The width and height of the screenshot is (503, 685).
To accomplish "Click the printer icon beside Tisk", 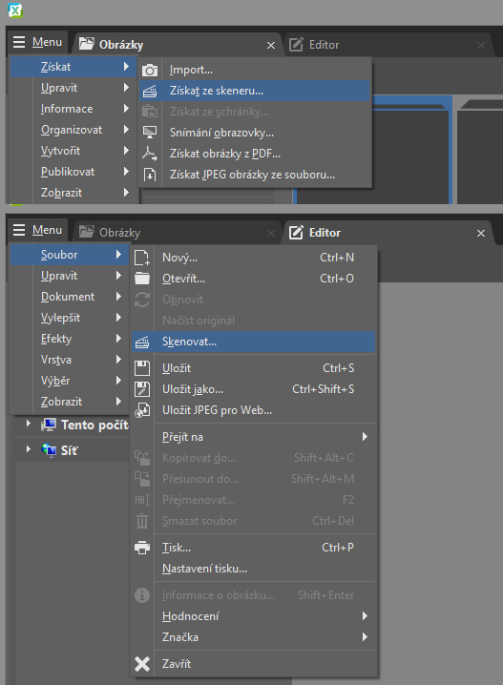I will click(142, 548).
